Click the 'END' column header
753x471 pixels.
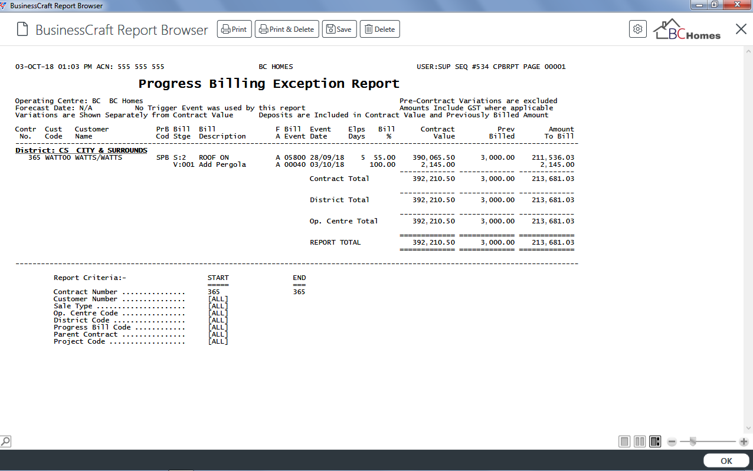point(299,278)
